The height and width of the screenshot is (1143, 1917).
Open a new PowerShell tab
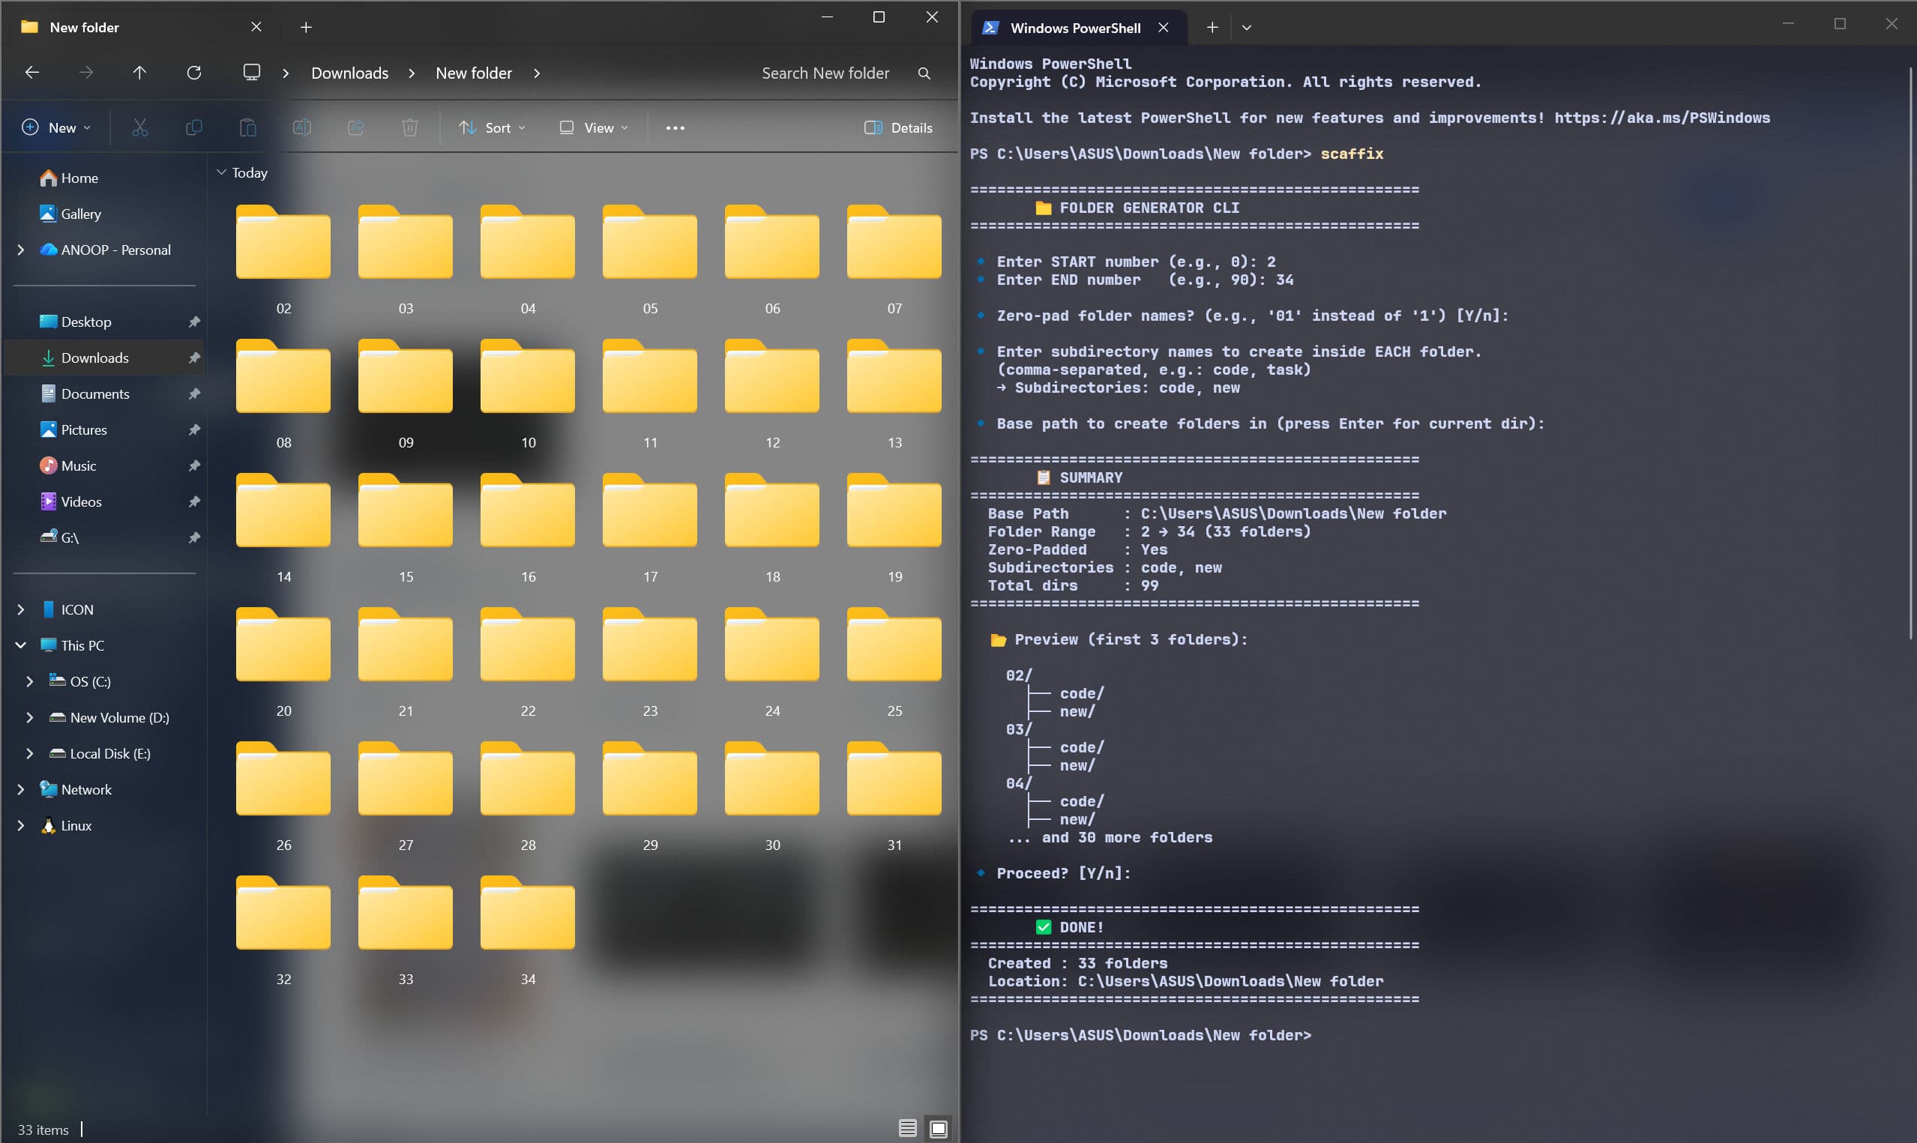[1212, 28]
